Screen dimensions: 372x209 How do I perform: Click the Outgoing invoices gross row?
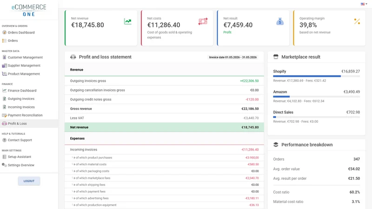(164, 81)
